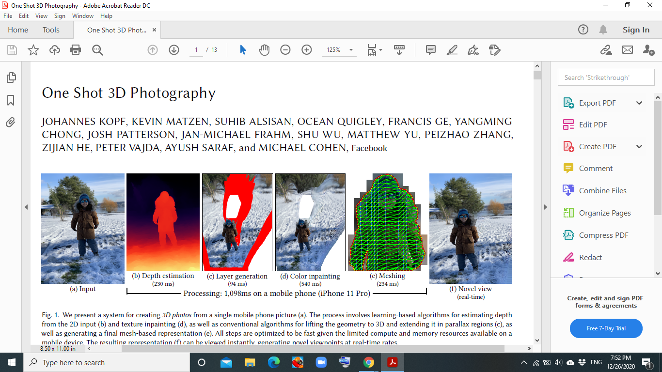This screenshot has height=372, width=662.
Task: Open the Find text magnifier tool
Action: click(97, 50)
